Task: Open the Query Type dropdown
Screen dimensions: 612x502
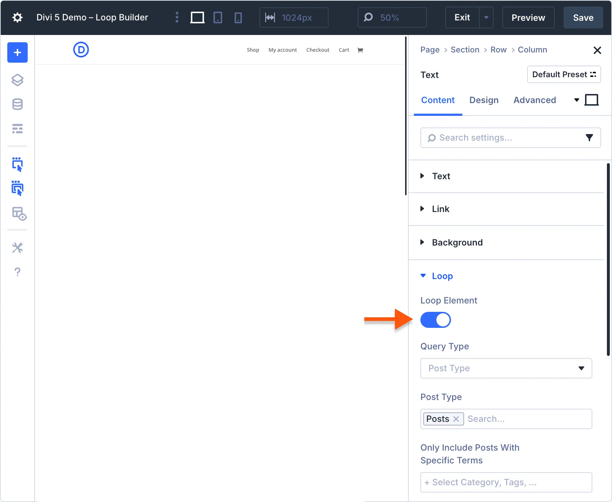Action: click(x=506, y=368)
